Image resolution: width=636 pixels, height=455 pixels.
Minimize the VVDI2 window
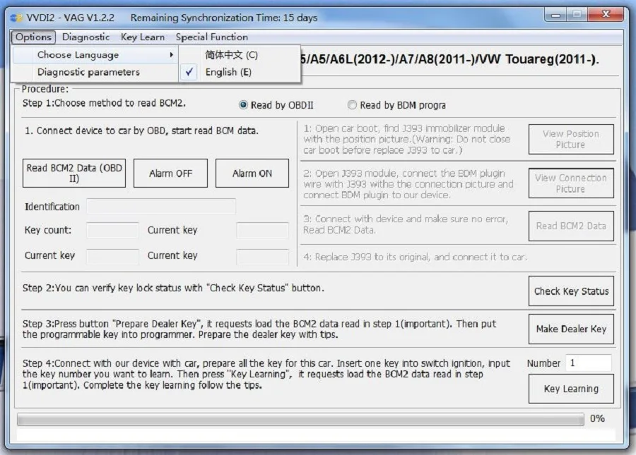click(555, 15)
